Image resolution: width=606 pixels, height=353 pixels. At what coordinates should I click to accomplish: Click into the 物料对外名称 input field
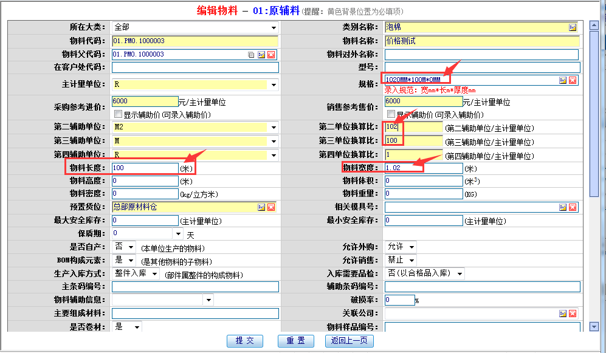tap(482, 55)
